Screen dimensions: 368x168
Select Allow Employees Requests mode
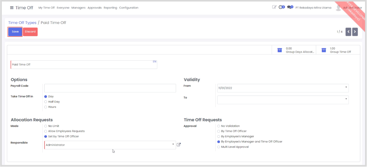click(46, 131)
